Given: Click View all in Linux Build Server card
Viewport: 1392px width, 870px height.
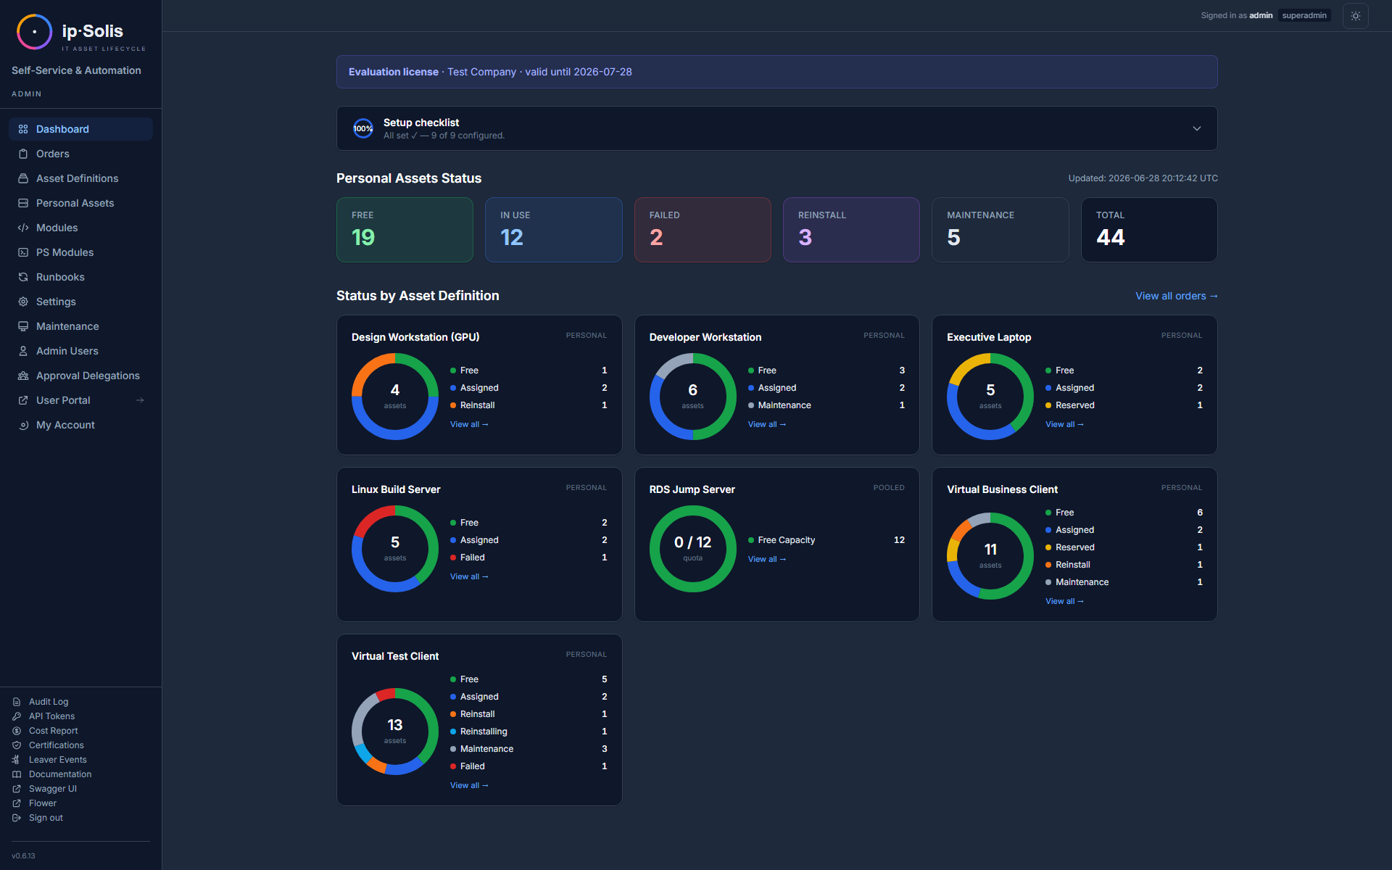Looking at the screenshot, I should 469,576.
